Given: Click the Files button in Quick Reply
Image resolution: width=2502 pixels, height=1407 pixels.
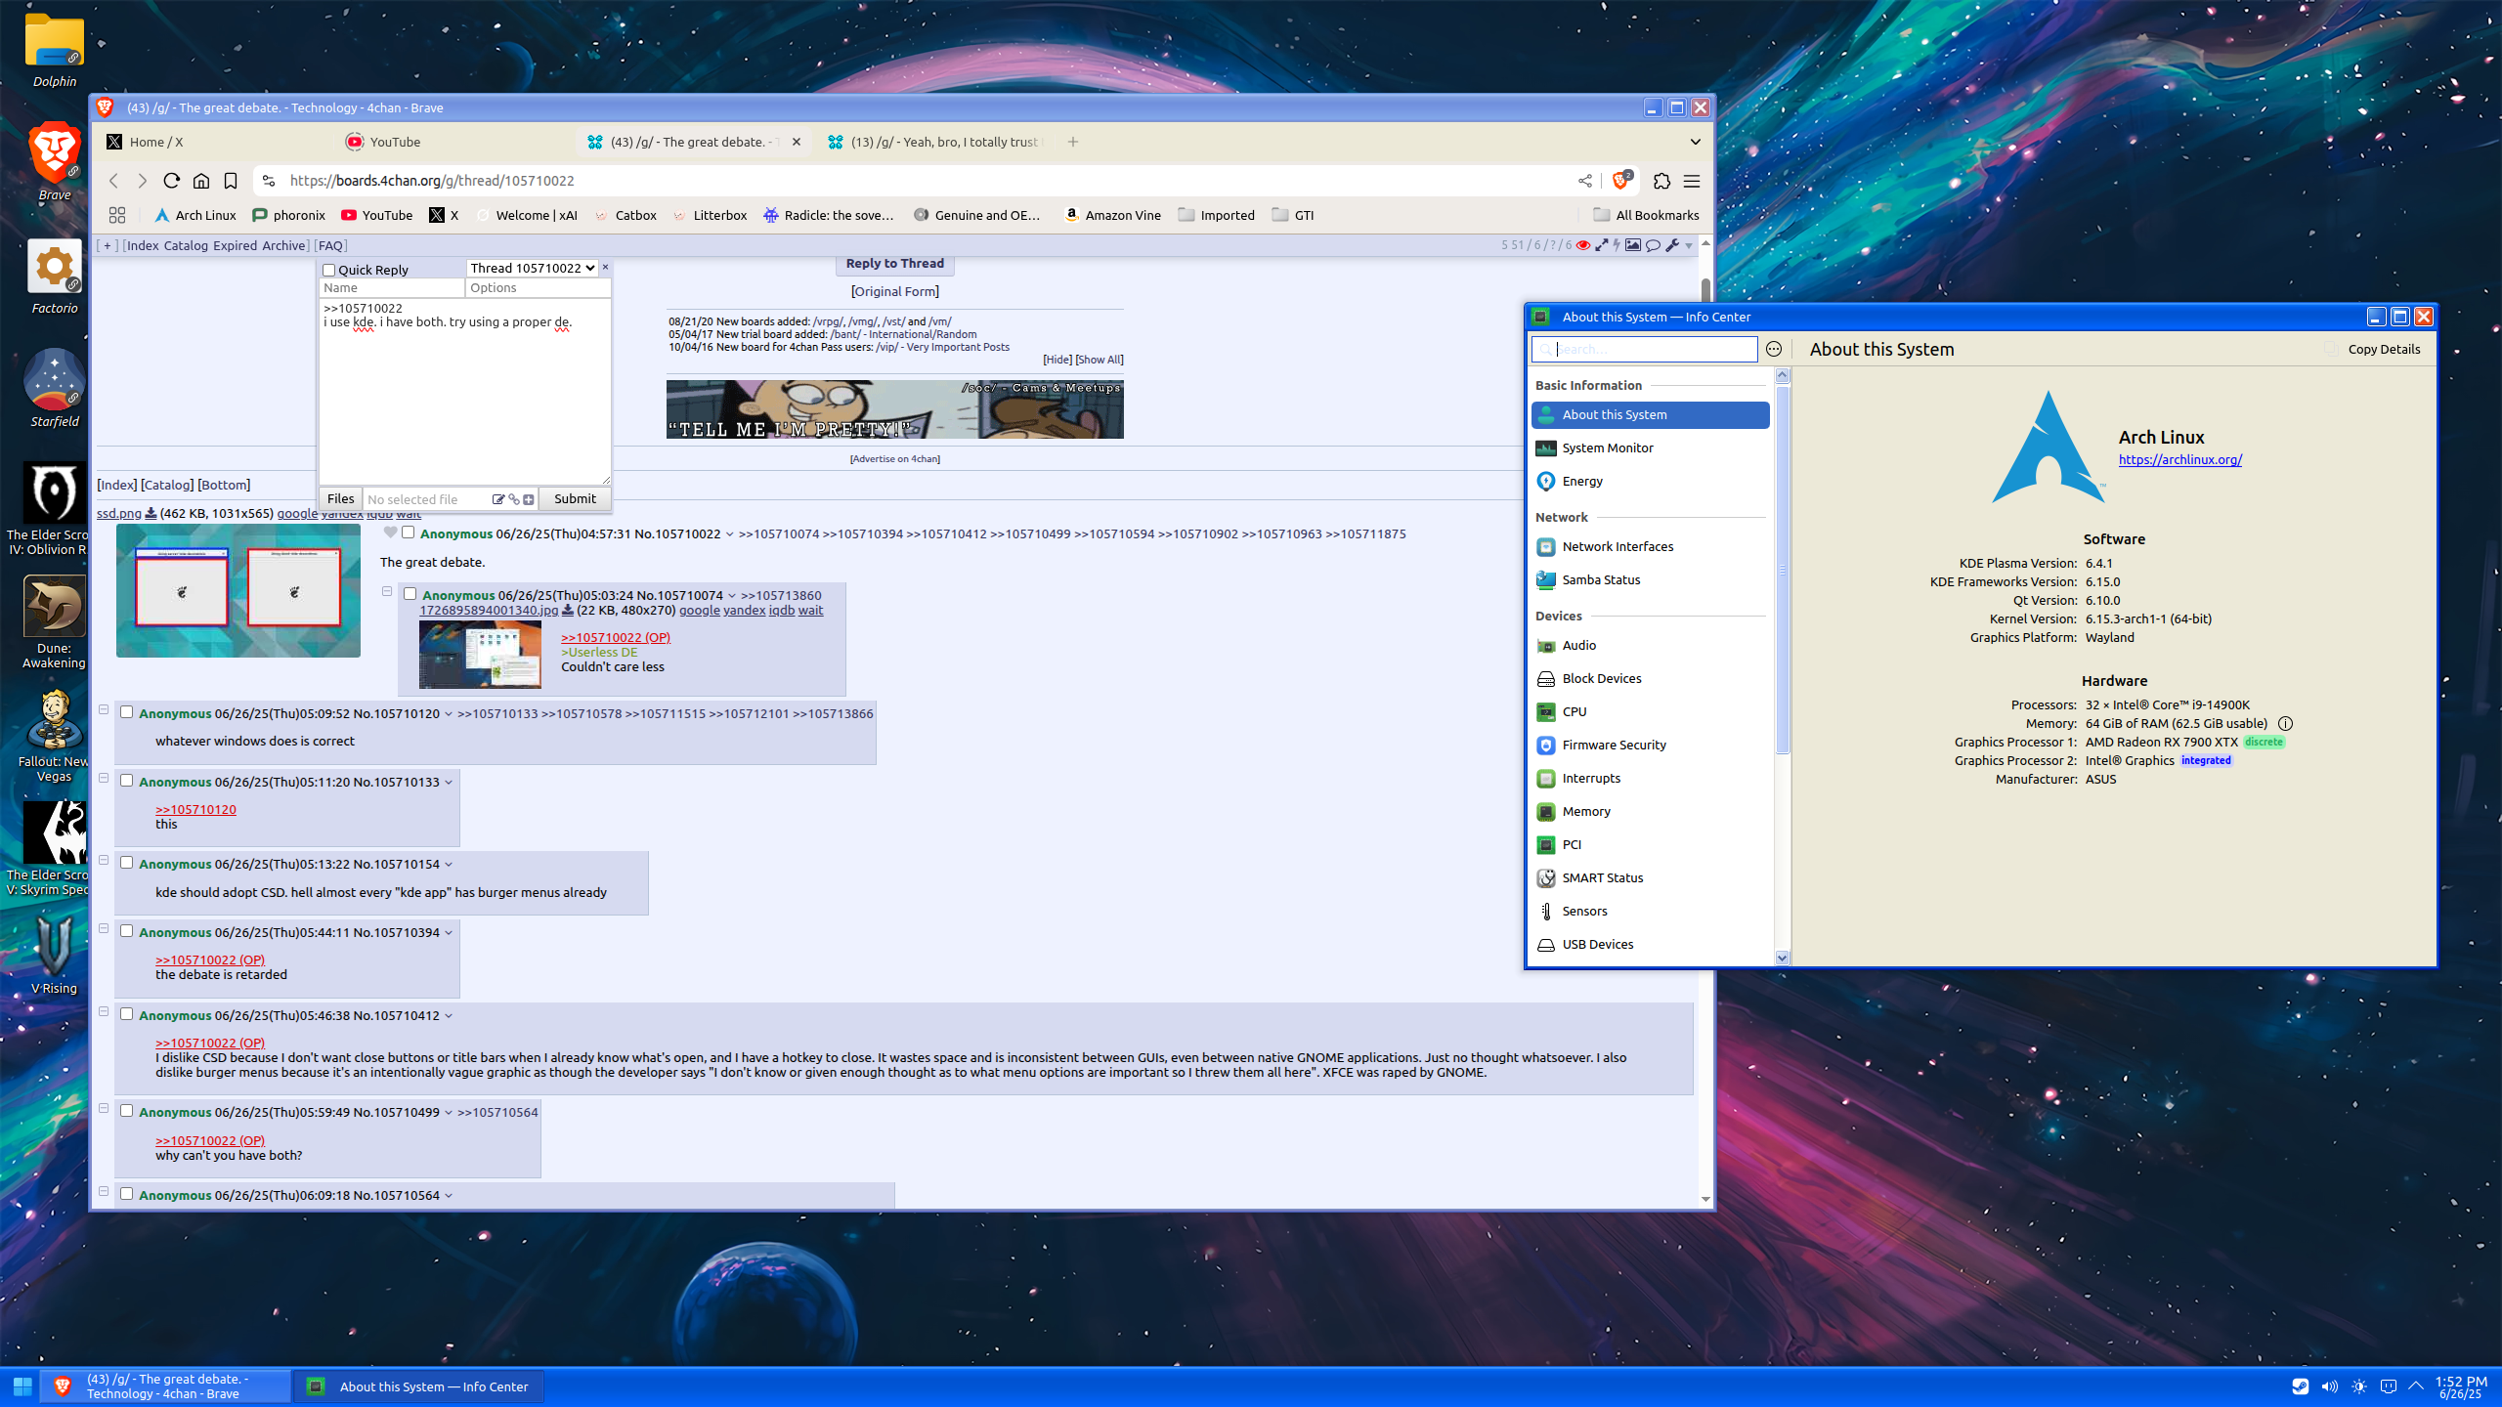Looking at the screenshot, I should pos(340,499).
